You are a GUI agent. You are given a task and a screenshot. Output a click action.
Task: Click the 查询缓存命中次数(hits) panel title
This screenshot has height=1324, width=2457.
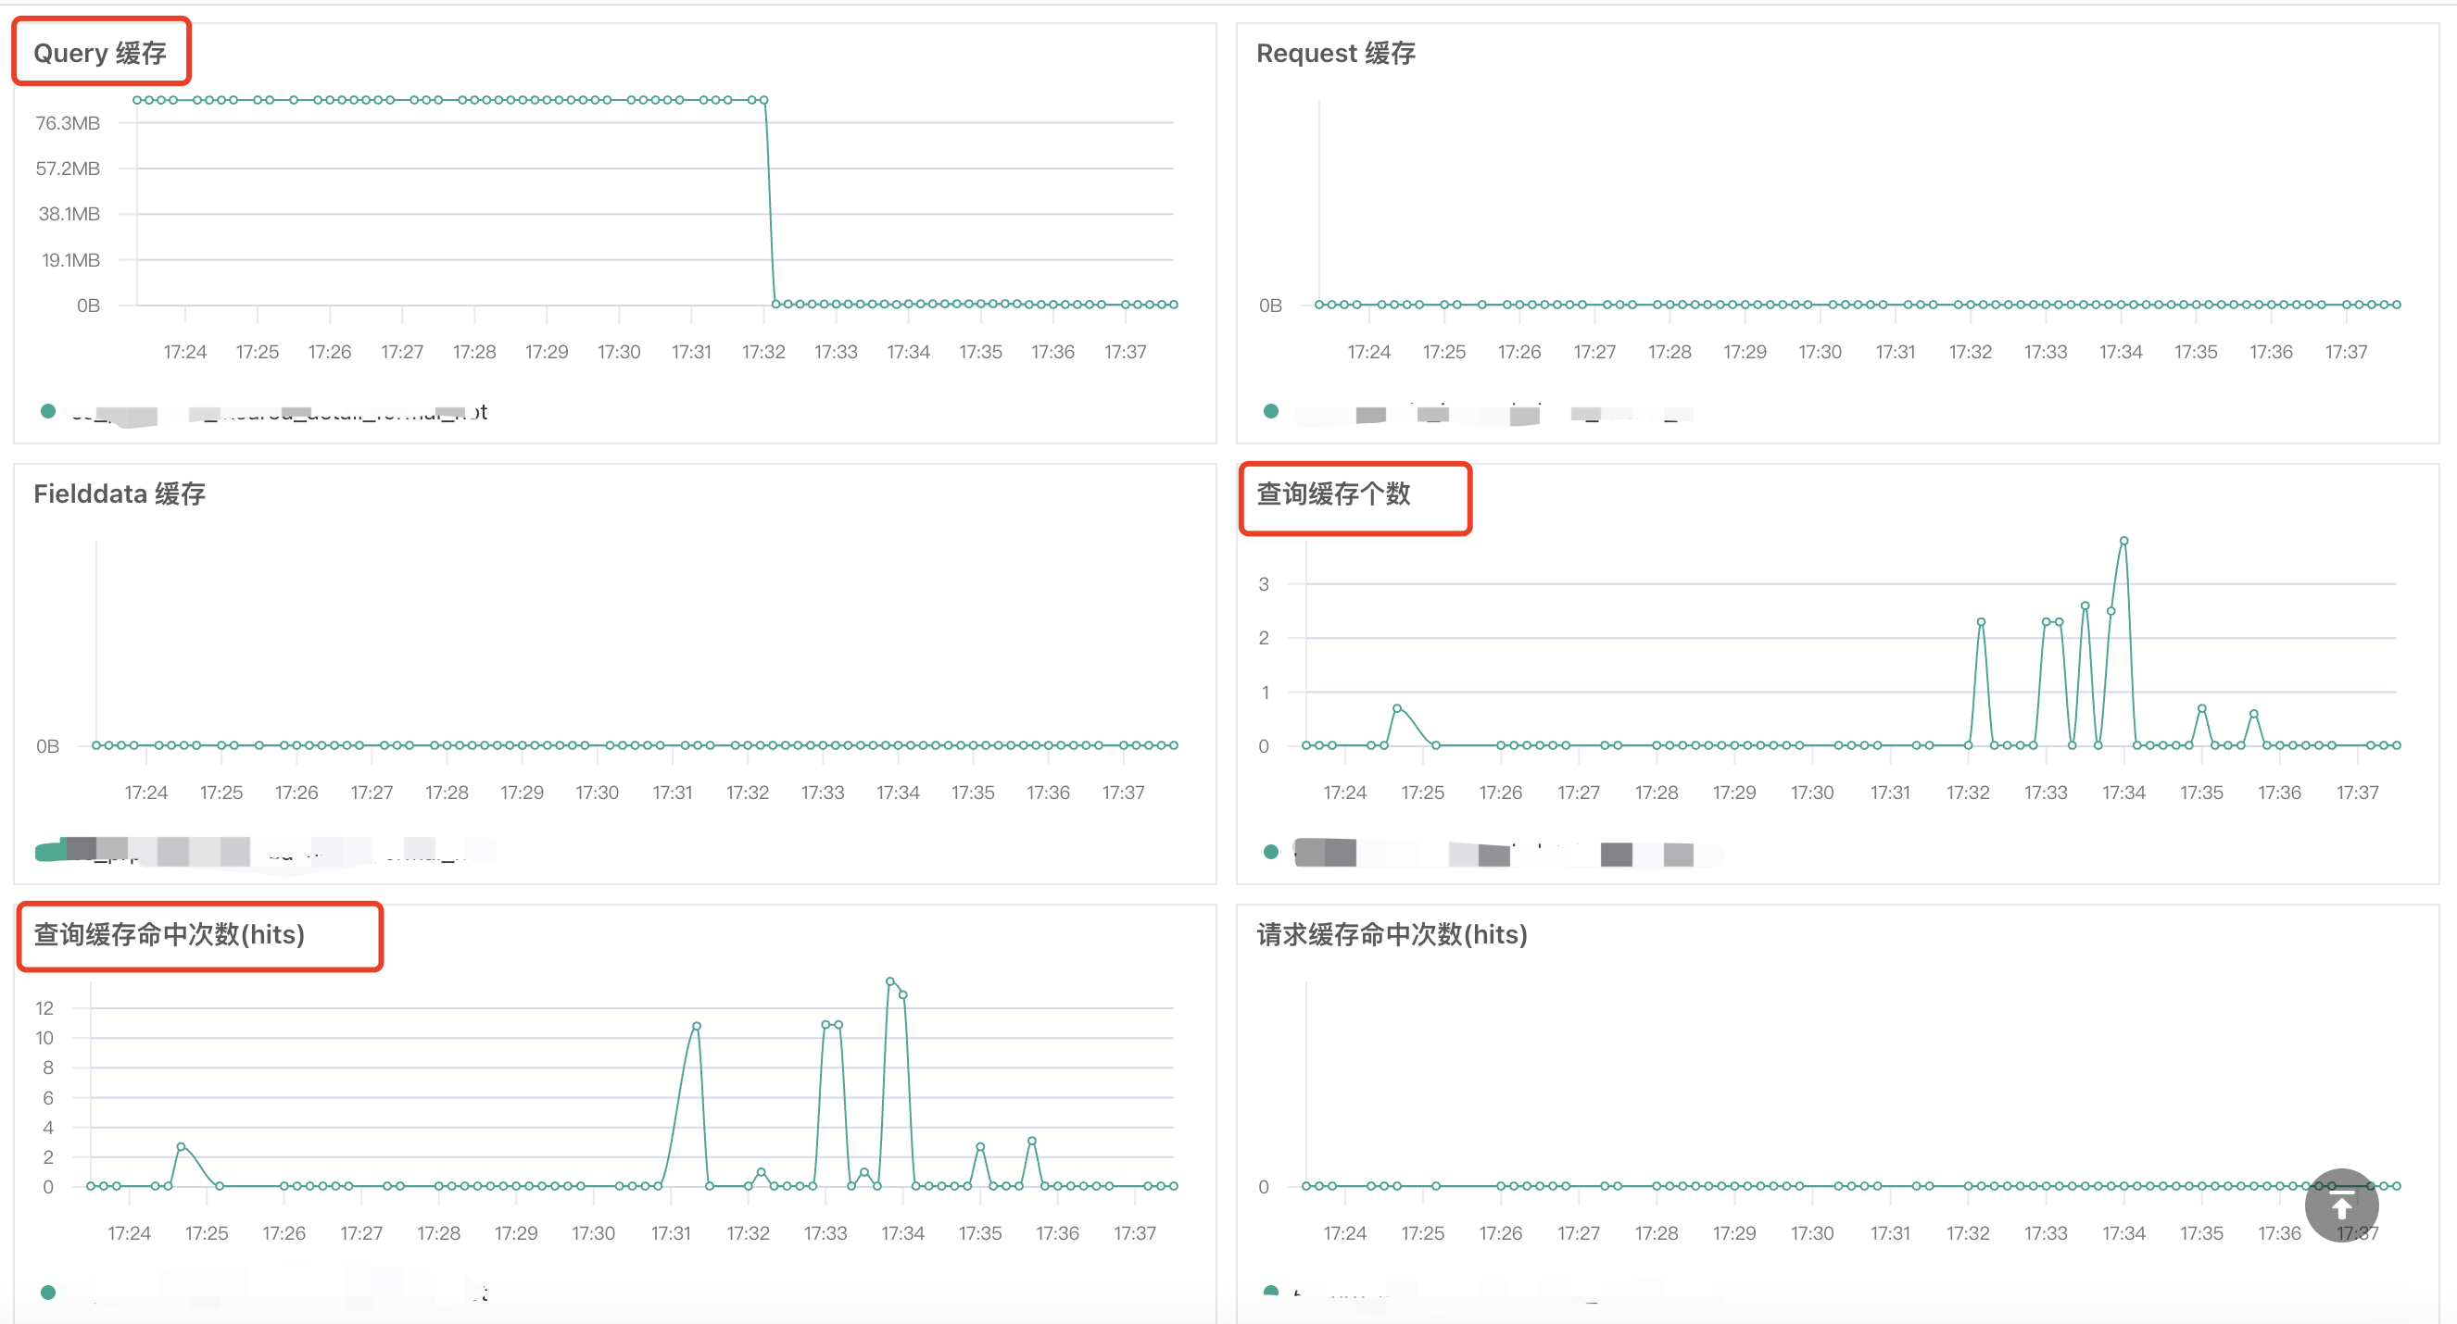[x=169, y=934]
